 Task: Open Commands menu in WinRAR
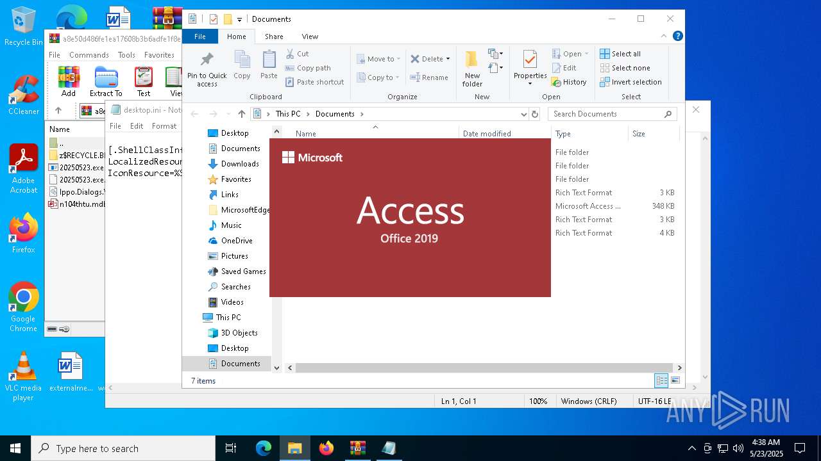coord(89,55)
